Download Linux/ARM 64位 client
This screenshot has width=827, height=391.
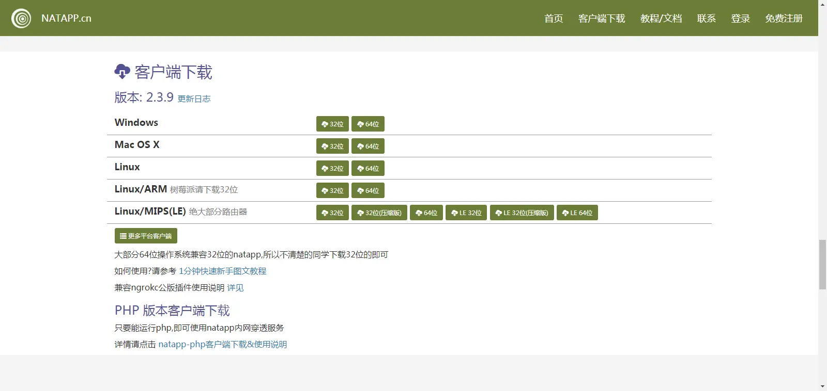tap(368, 190)
